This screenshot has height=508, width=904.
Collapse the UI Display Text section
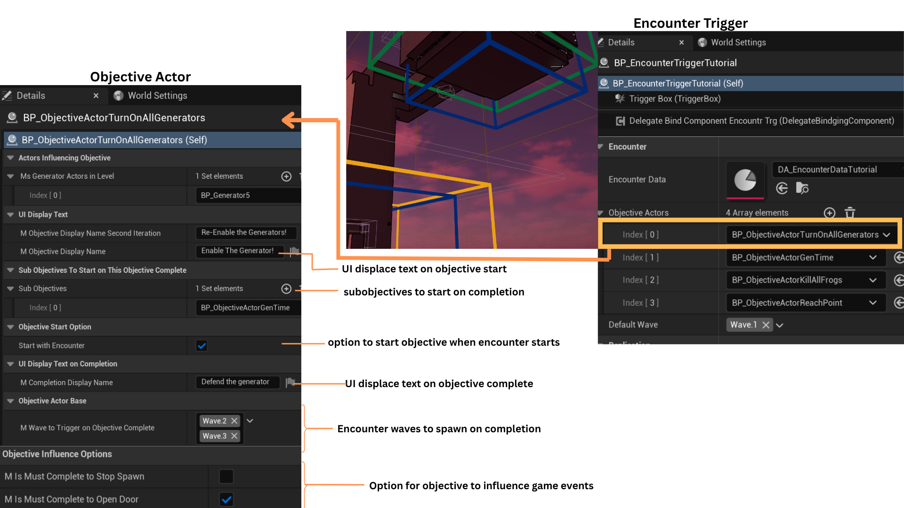click(x=10, y=214)
